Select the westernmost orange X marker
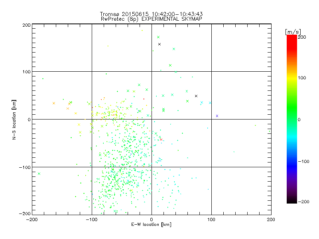319x239 pixels. 54,103
